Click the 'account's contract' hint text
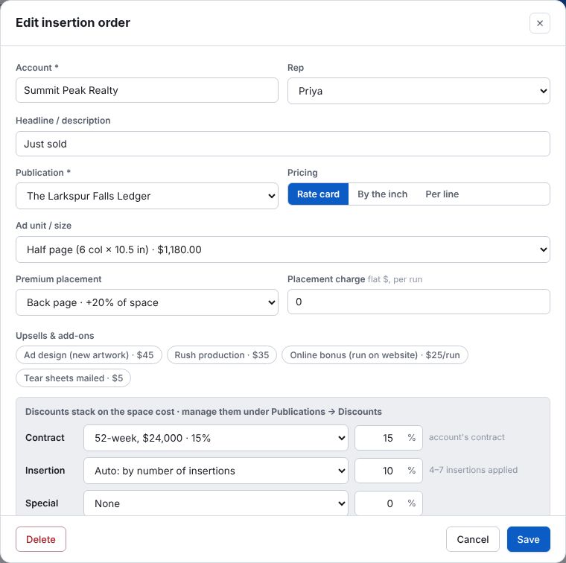This screenshot has width=566, height=563. (467, 437)
